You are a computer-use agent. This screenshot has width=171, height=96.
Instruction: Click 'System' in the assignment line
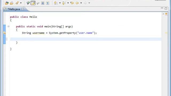click(x=53, y=33)
